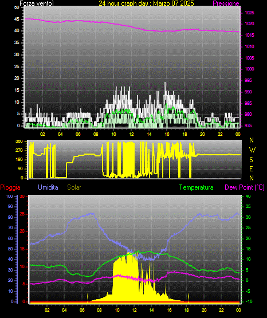Click wind direction axis value 180
The height and width of the screenshot is (318, 267).
click(x=19, y=160)
